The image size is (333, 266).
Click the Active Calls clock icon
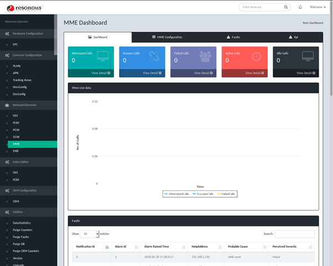pyautogui.click(x=256, y=57)
